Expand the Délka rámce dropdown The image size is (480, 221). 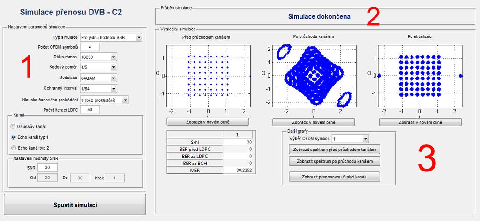pyautogui.click(x=98, y=57)
